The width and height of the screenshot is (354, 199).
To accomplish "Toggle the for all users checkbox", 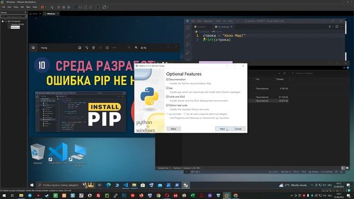I will [x=185, y=114].
